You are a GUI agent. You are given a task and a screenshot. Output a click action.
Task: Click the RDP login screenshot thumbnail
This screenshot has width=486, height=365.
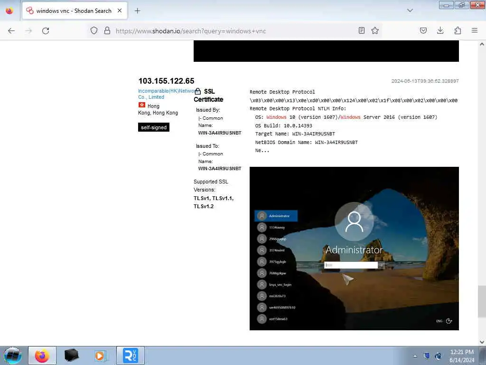[354, 248]
